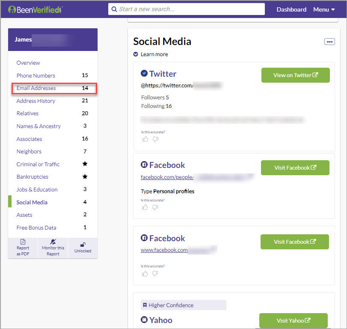The image size is (347, 329).
Task: Click the James name header
Action: 53,39
